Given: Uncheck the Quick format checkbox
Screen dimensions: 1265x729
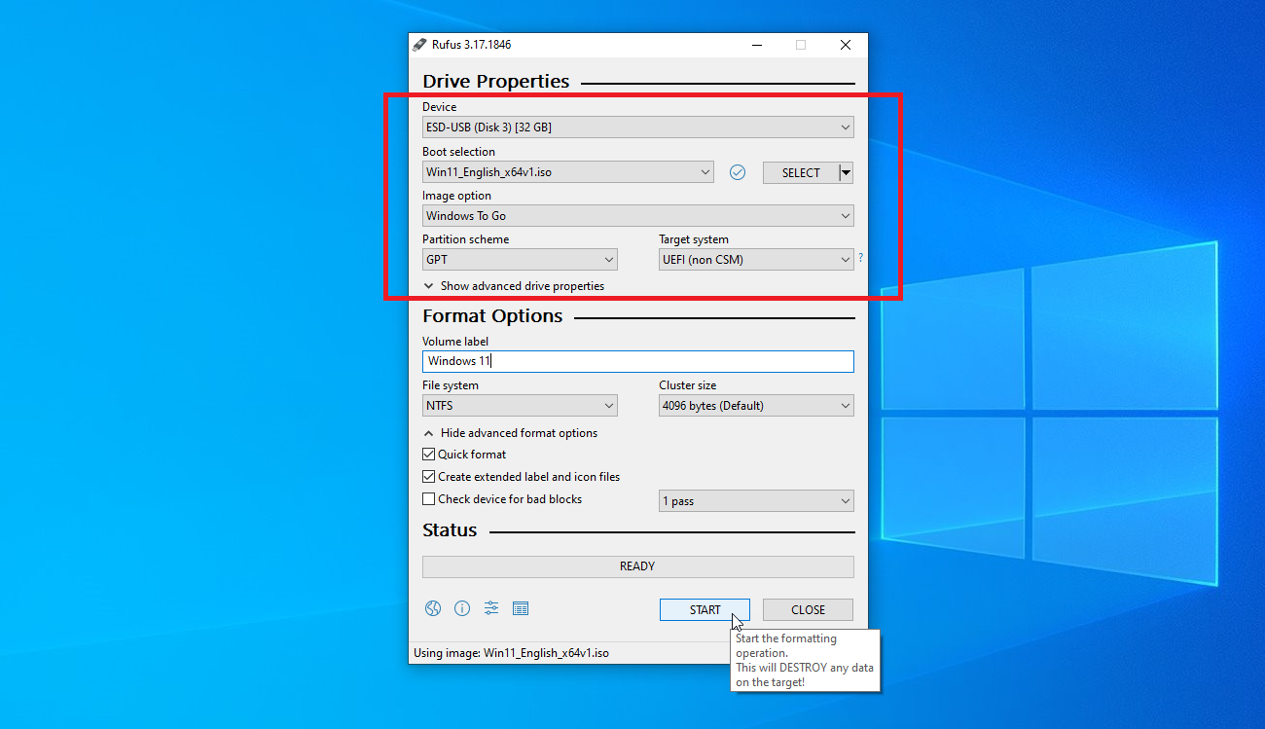Looking at the screenshot, I should (x=429, y=455).
